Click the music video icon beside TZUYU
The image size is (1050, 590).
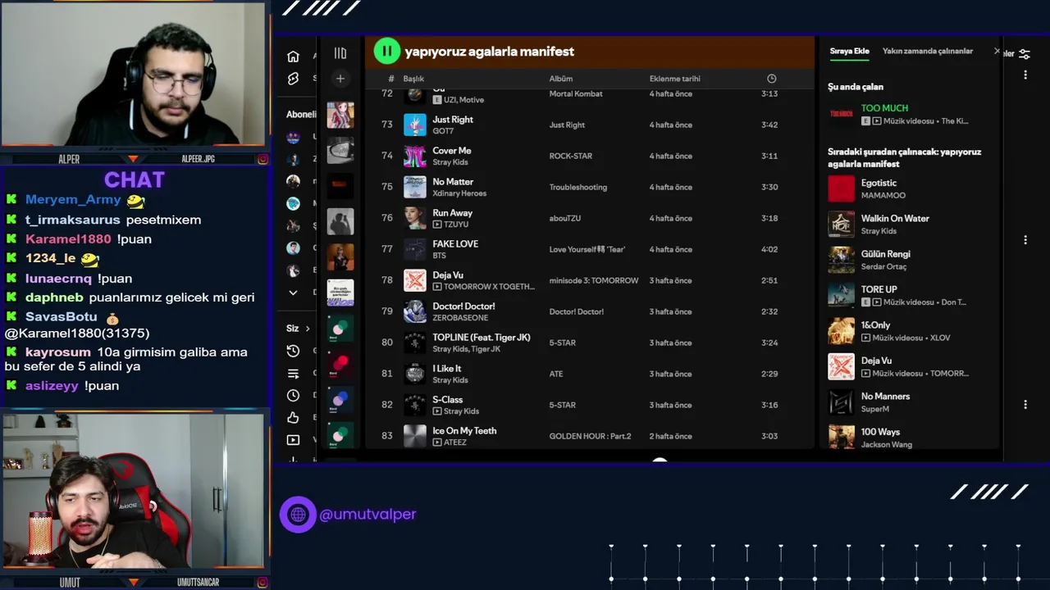437,225
